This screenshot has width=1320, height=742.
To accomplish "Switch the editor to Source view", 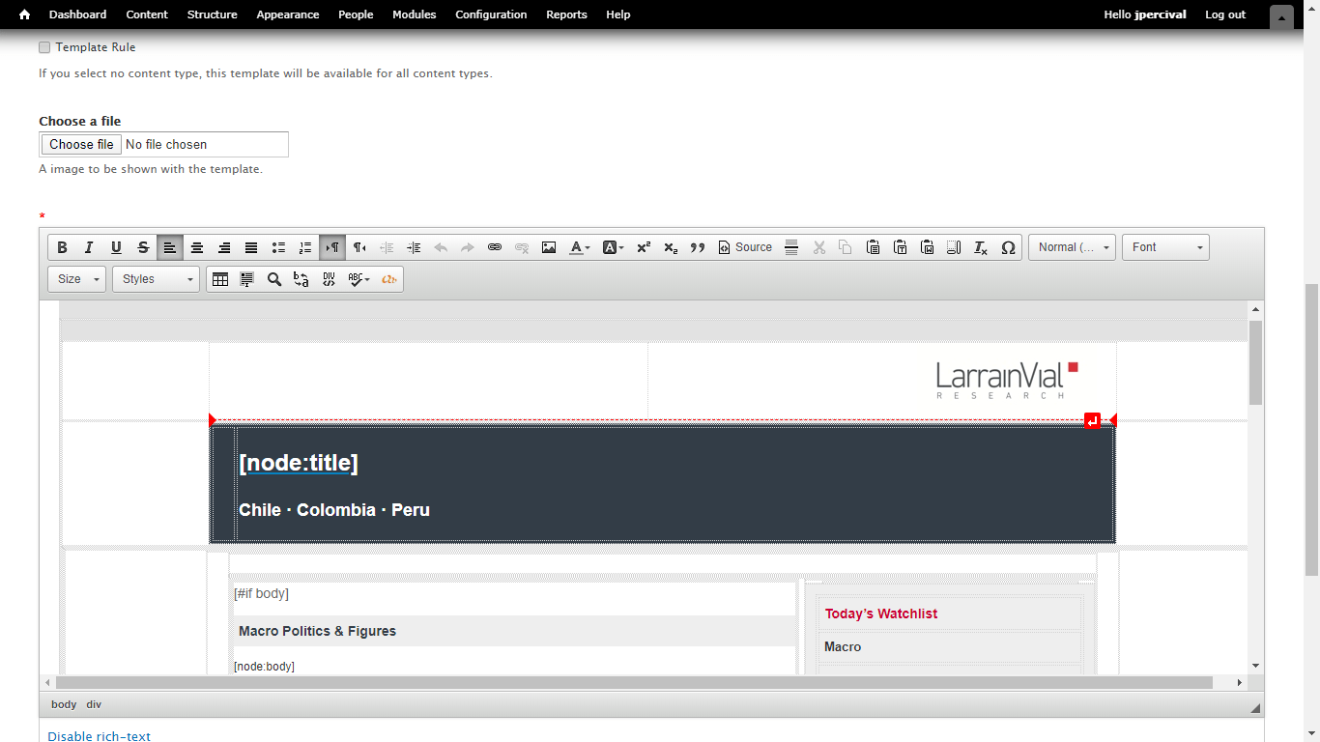I will coord(744,246).
